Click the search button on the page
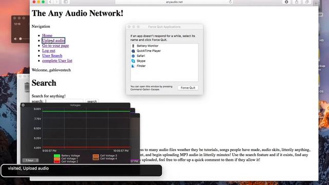This screenshot has width=329, height=185. pos(92,101)
